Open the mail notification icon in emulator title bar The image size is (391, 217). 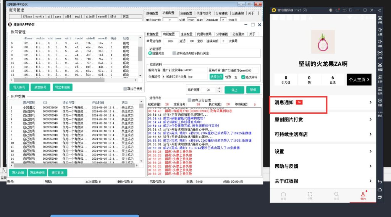pyautogui.click(x=338, y=10)
